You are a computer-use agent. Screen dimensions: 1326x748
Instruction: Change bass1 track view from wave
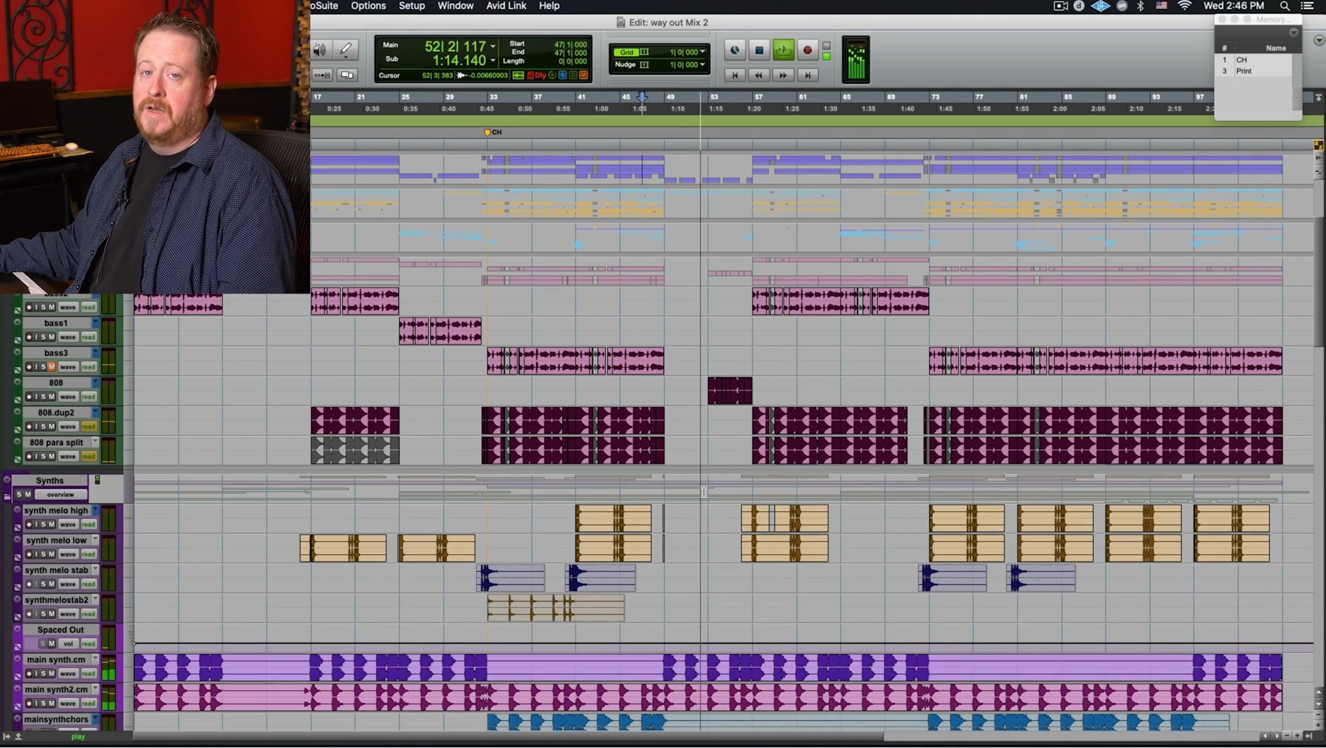67,337
